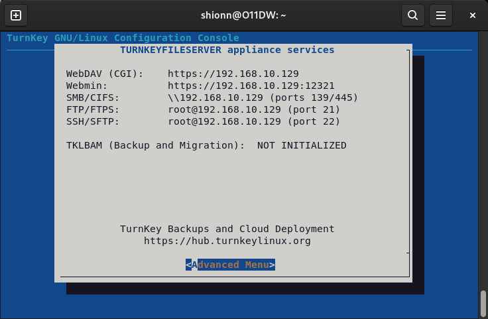Click the TurnKey GNU/Linux Configuration Console title
The width and height of the screenshot is (488, 319).
click(x=123, y=38)
